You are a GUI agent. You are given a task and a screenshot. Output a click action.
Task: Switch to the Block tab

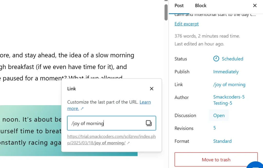click(201, 6)
